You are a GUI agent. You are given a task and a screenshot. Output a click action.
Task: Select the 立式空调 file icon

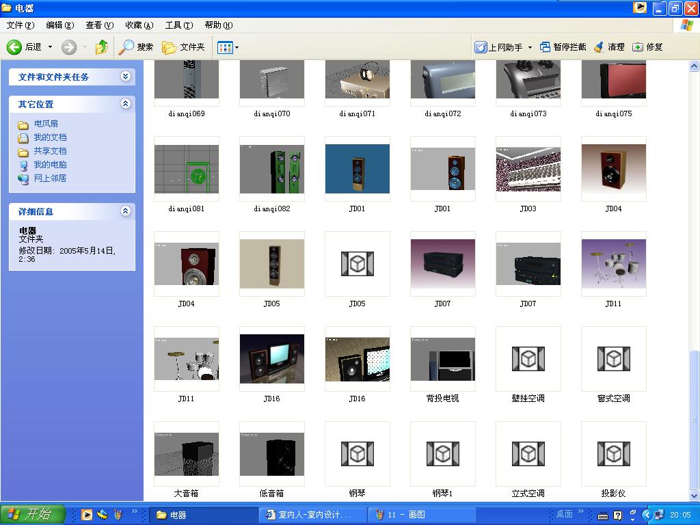pos(528,454)
